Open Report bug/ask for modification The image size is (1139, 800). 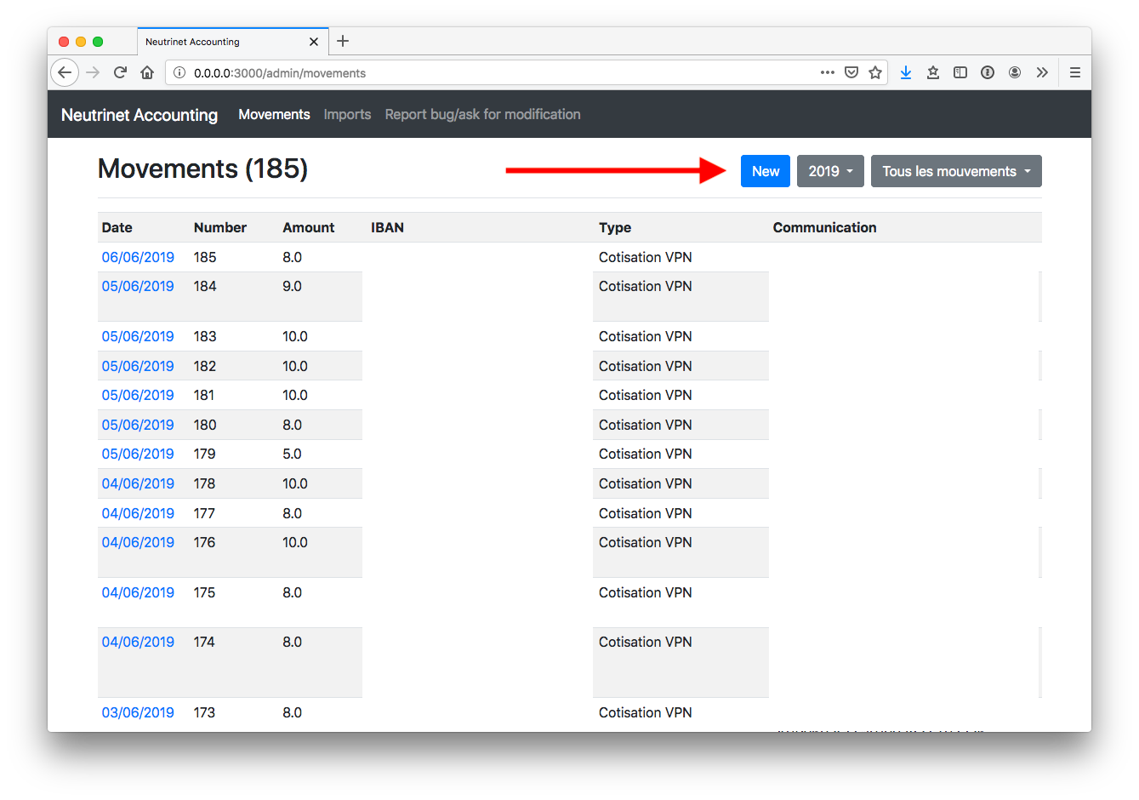click(x=482, y=114)
